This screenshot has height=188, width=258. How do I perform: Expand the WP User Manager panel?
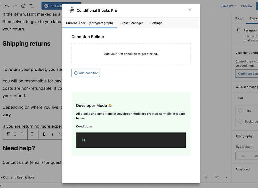coord(245,87)
